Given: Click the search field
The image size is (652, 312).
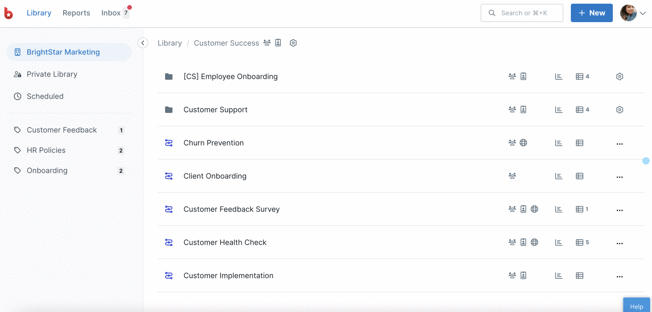Looking at the screenshot, I should (x=522, y=13).
